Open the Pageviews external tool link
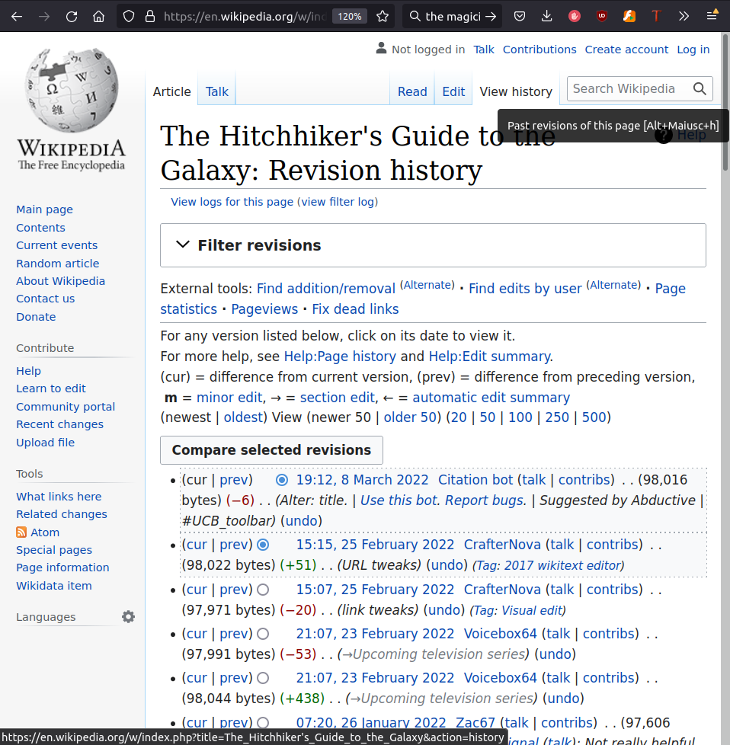Screen dimensions: 730x745 (264, 309)
